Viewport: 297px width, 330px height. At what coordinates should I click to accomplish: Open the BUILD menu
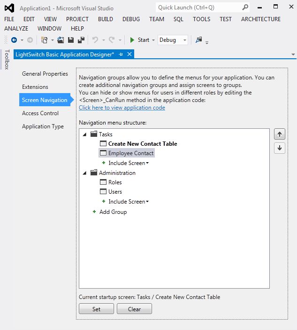click(106, 19)
